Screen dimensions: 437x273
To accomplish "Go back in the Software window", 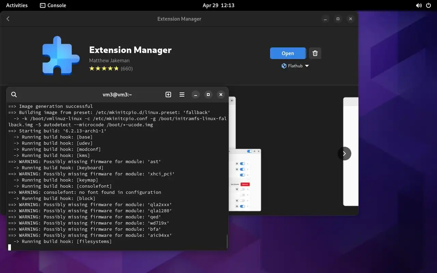I will tap(8, 19).
